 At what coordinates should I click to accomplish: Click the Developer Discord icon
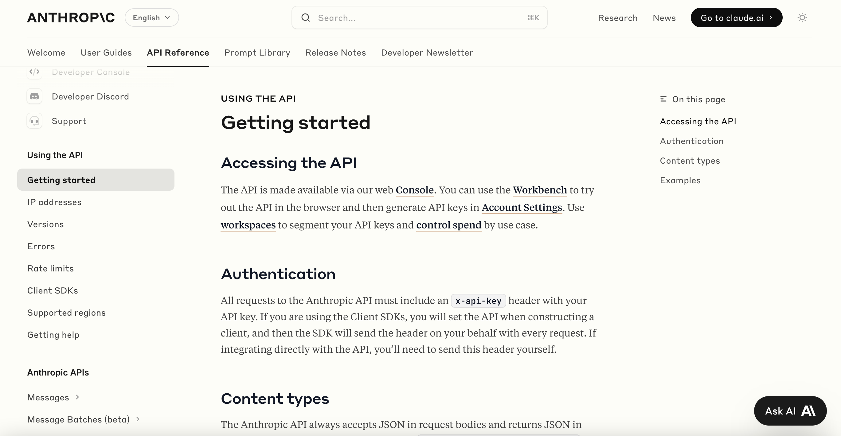point(34,96)
